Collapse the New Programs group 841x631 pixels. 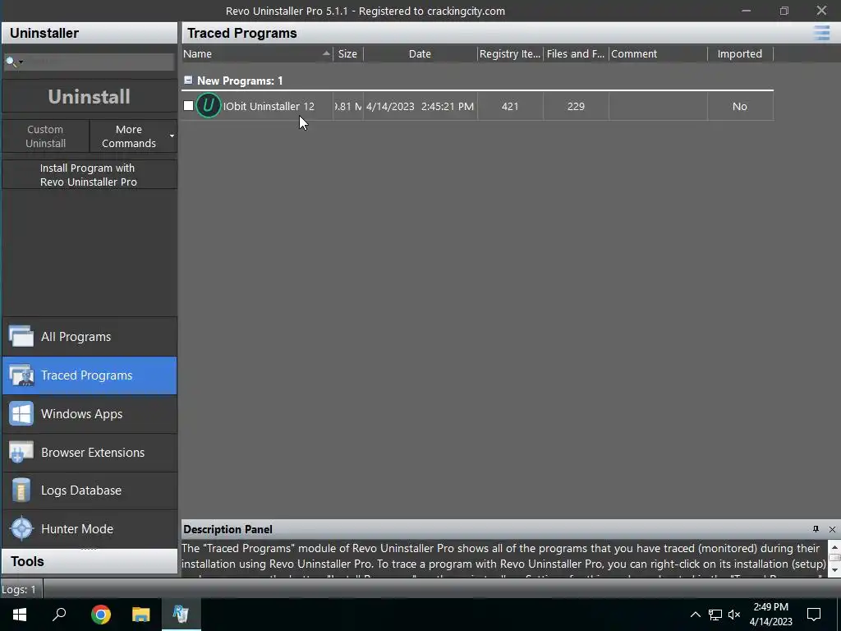pyautogui.click(x=188, y=81)
